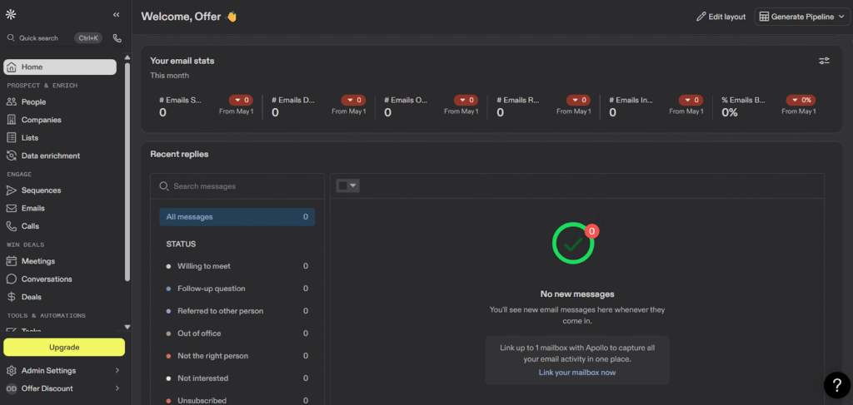The width and height of the screenshot is (853, 405).
Task: Toggle the select-all messages checkbox
Action: 342,185
